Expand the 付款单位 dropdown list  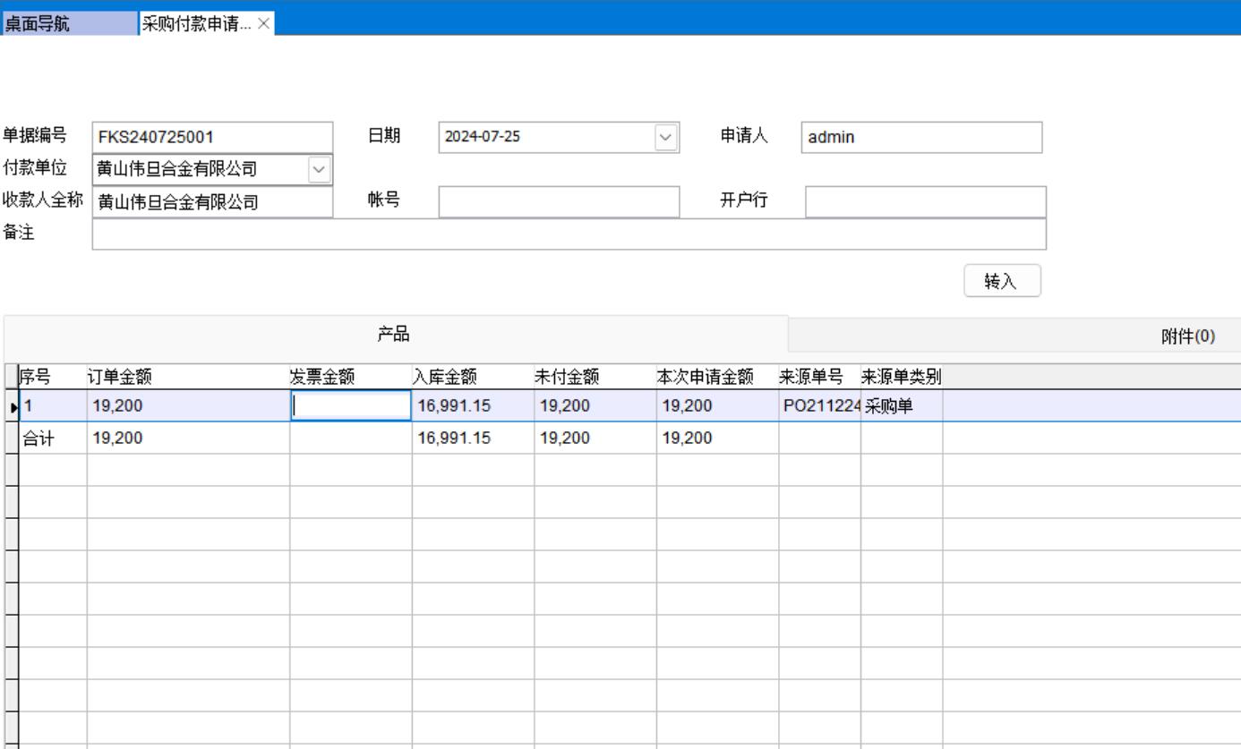tap(319, 169)
